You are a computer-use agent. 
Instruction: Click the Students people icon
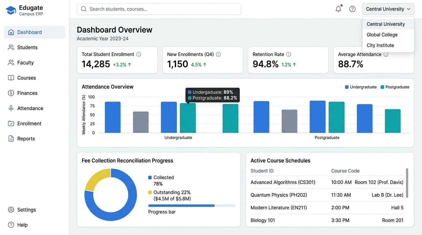click(x=11, y=47)
